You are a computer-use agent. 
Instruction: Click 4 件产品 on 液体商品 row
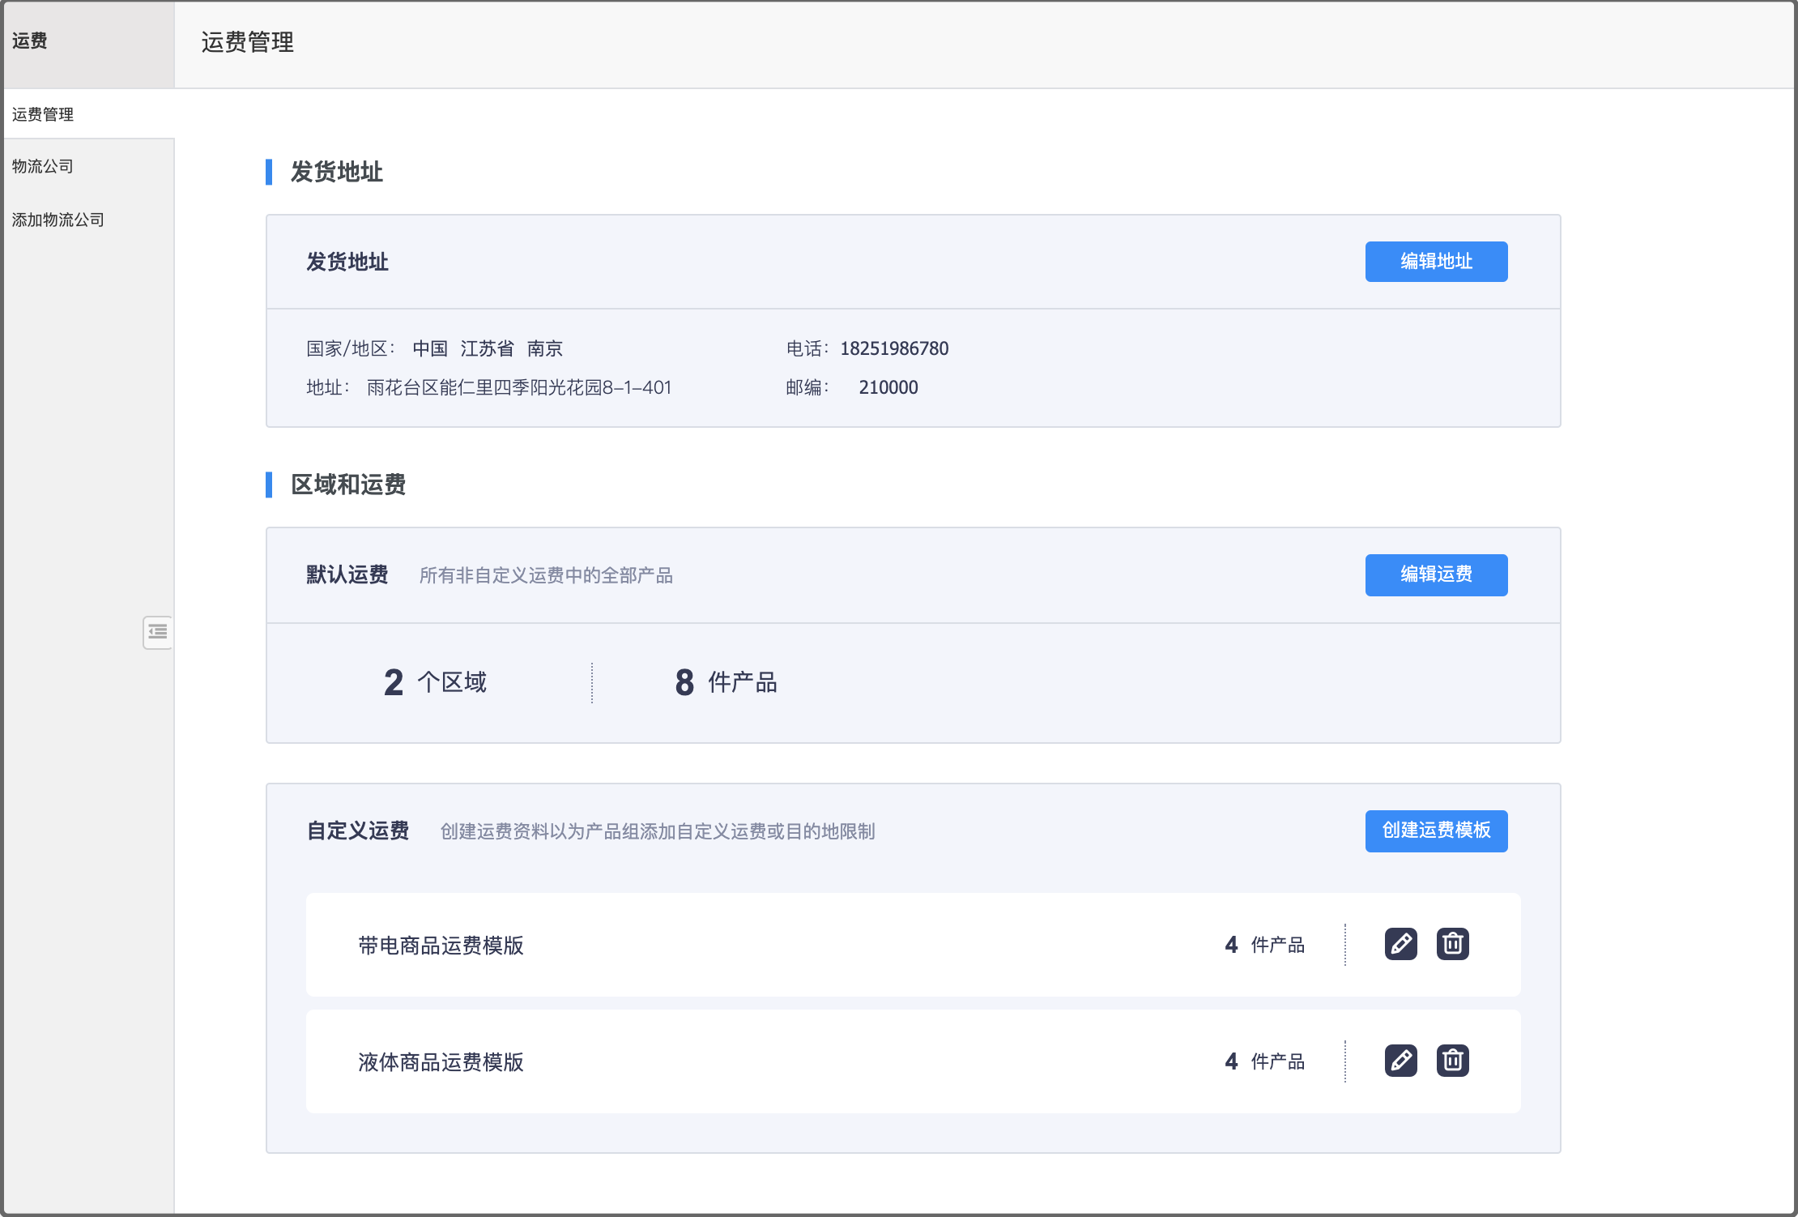coord(1264,1061)
